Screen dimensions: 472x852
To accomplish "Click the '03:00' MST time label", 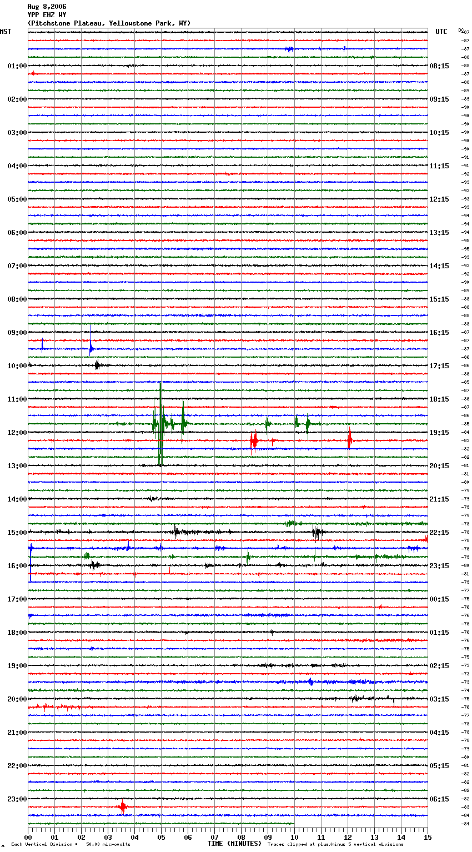I will point(17,133).
